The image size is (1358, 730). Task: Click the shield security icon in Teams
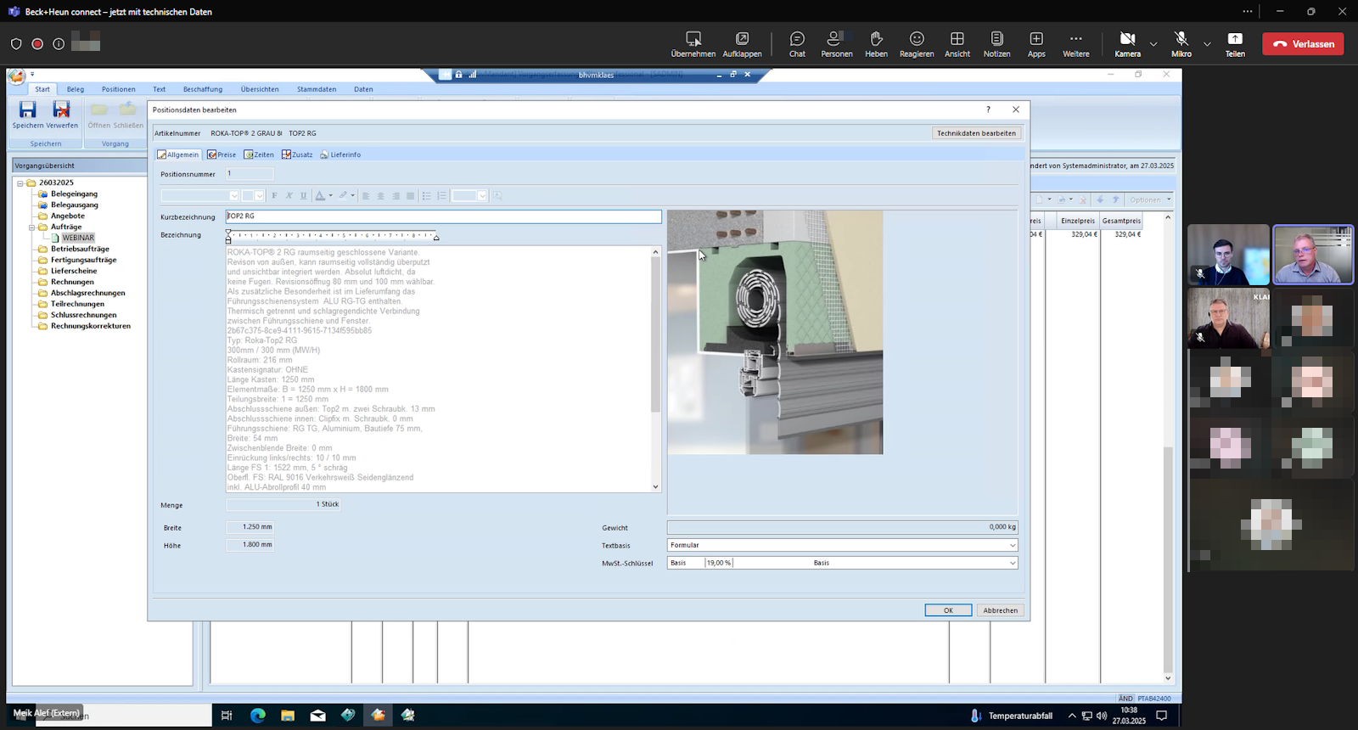tap(16, 44)
